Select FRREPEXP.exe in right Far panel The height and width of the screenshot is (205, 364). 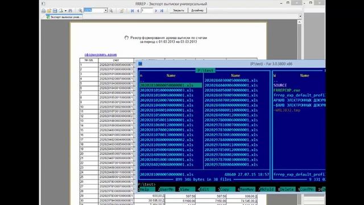coord(287,90)
